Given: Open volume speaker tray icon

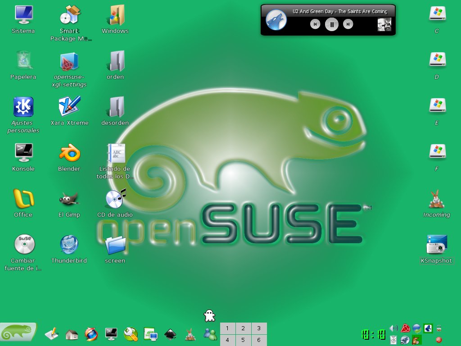Looking at the screenshot, I should pyautogui.click(x=393, y=328).
